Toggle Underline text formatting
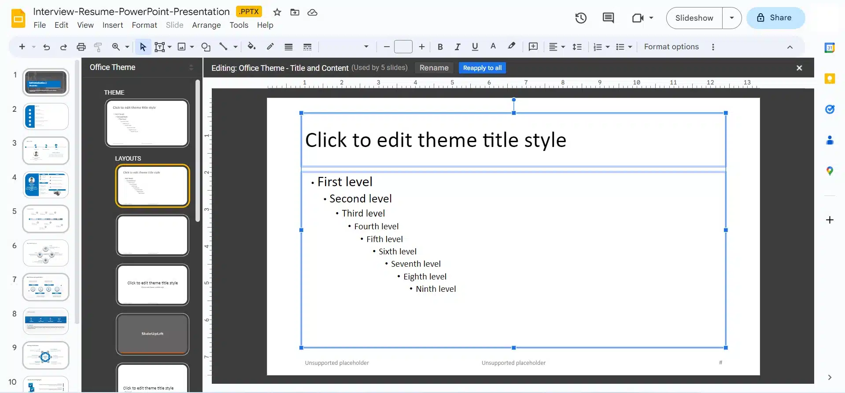The height and width of the screenshot is (393, 845). tap(475, 47)
